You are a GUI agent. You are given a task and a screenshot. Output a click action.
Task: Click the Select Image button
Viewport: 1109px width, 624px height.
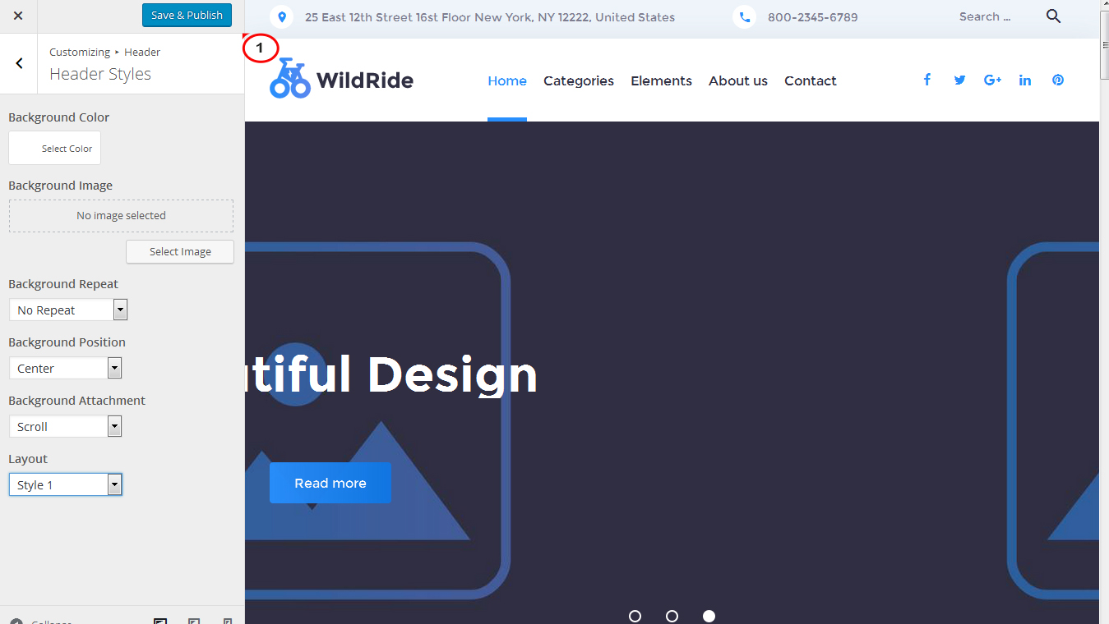(x=180, y=252)
